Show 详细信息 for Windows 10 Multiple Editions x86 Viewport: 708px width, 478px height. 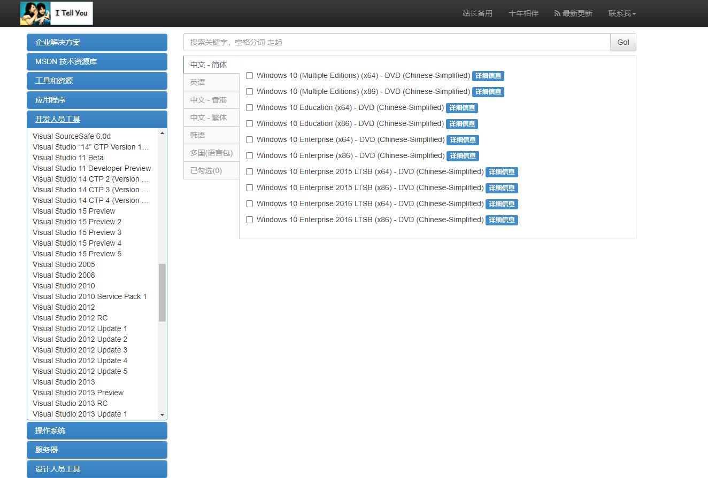click(488, 92)
